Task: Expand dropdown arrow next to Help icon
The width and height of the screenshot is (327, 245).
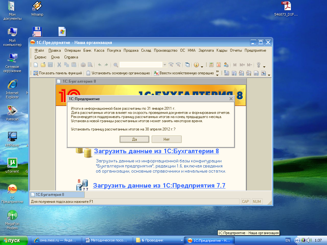Action: coord(202,67)
